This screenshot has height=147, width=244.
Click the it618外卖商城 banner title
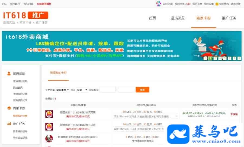point(27,37)
